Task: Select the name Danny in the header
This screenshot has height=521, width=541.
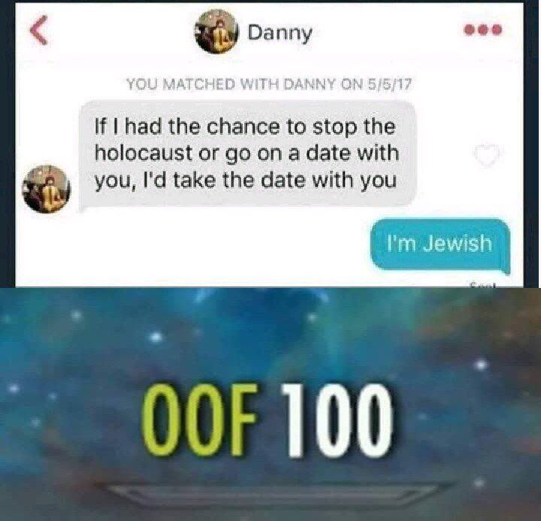Action: 280,34
